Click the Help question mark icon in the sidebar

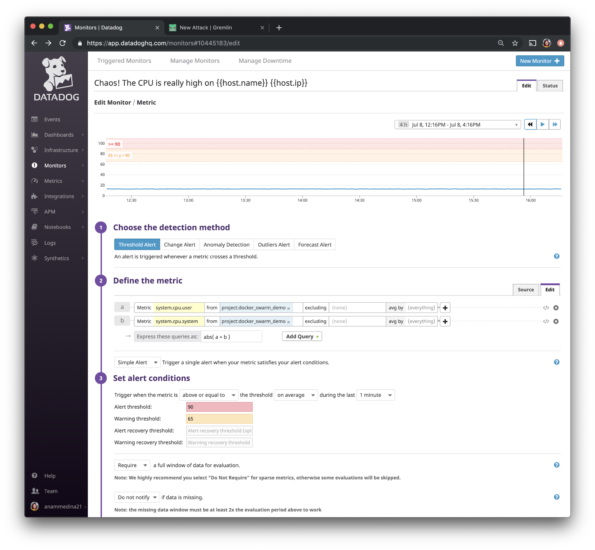[x=35, y=476]
